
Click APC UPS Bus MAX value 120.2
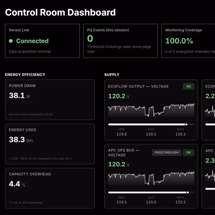pos(181,202)
